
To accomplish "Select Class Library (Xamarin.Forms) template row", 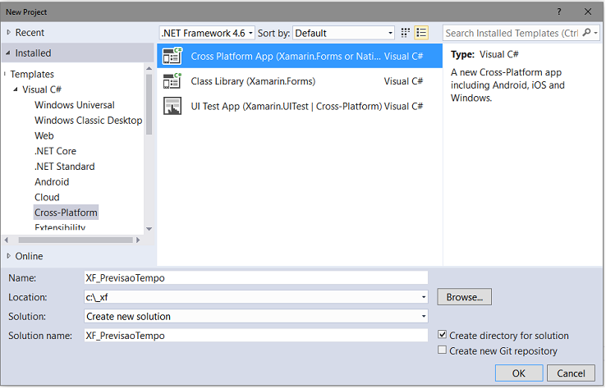I will (x=300, y=81).
